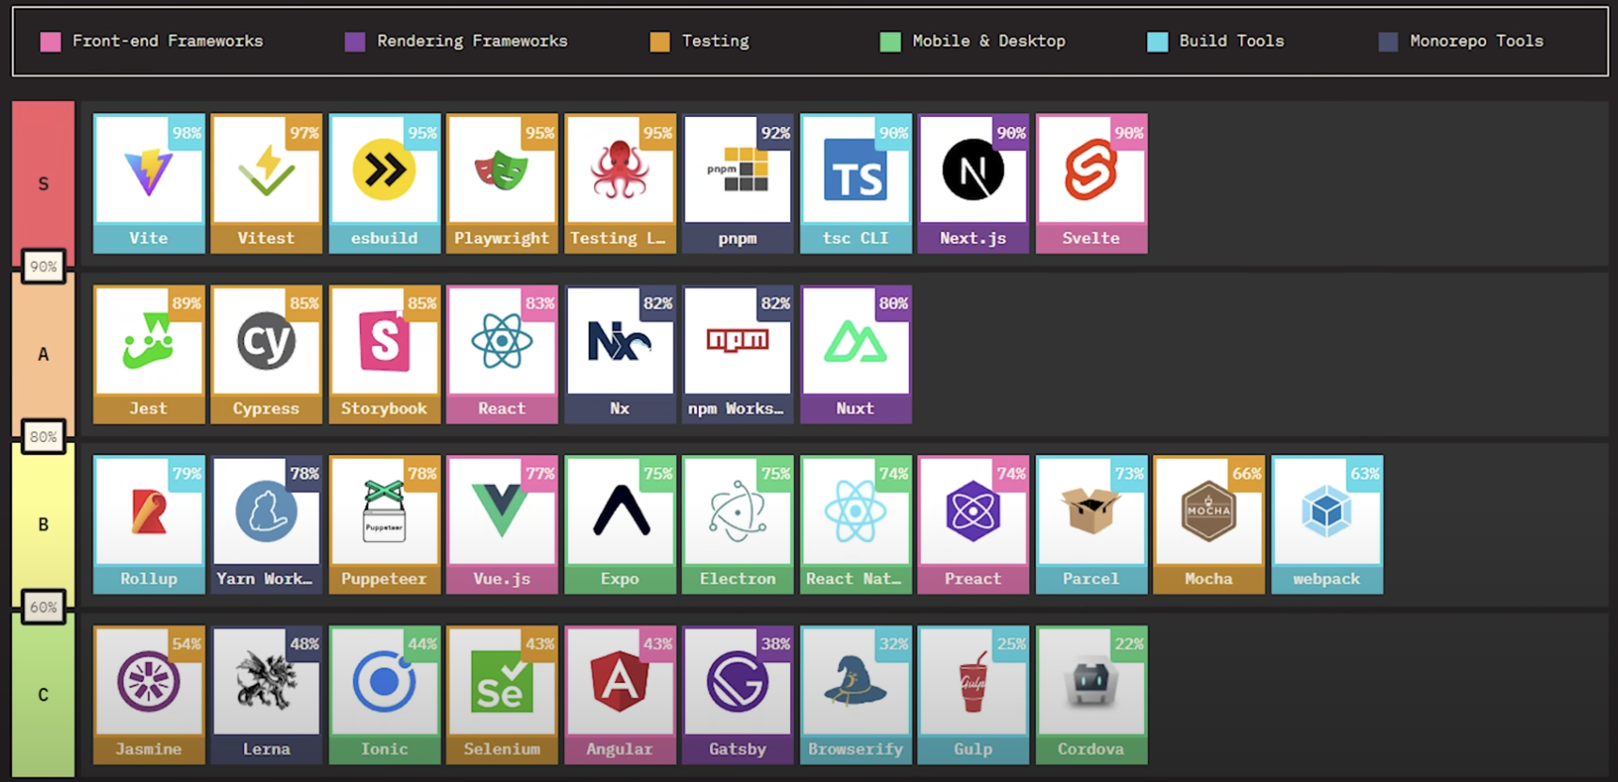1618x782 pixels.
Task: Click the Rollup icon
Action: (149, 513)
